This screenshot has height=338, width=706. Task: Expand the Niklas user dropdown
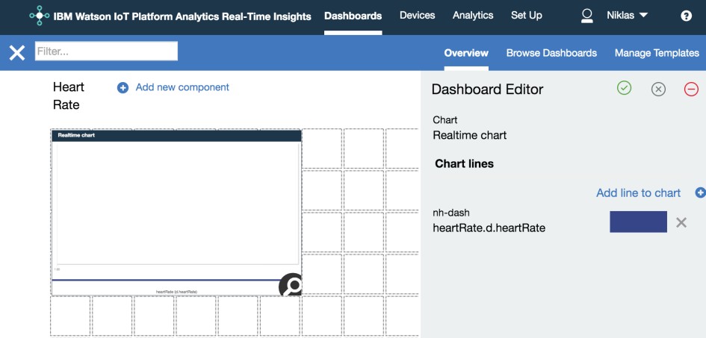628,15
